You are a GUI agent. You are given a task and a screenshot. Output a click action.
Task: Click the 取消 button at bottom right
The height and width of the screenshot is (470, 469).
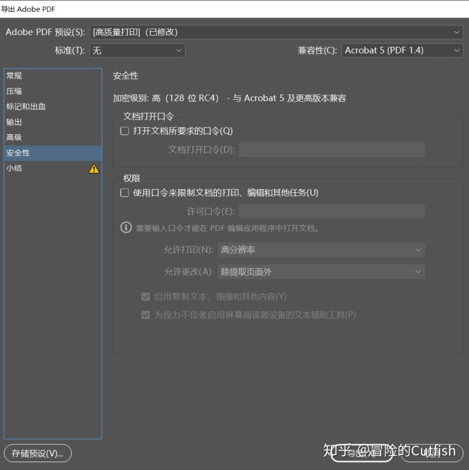pos(432,453)
